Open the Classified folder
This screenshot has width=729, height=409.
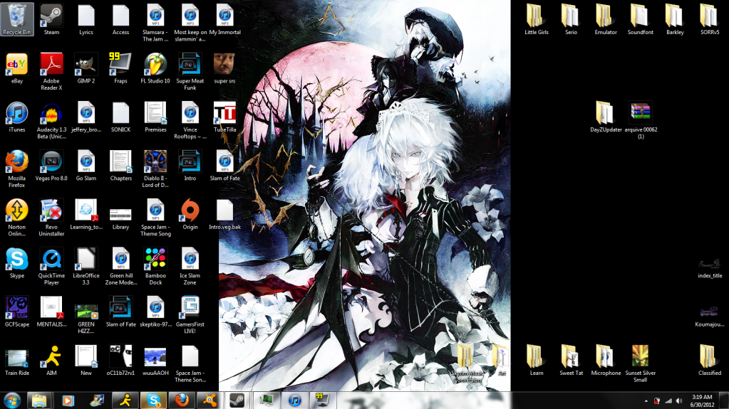pos(710,360)
